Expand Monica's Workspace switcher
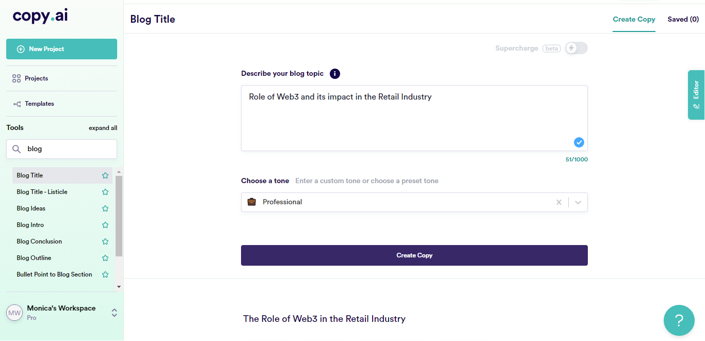 click(115, 313)
